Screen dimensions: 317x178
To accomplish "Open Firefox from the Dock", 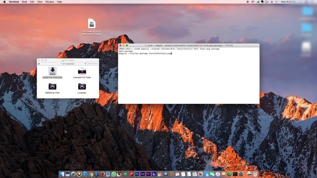I will pyautogui.click(x=102, y=174).
